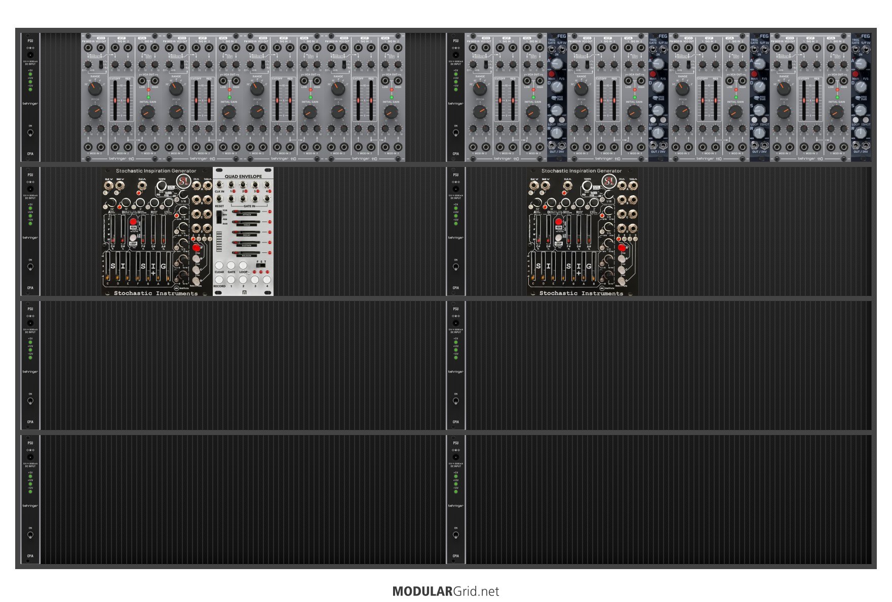Screen dimensions: 892x602
Task: Click the HOLD slider on Quad Envelope
Action: 247,222
